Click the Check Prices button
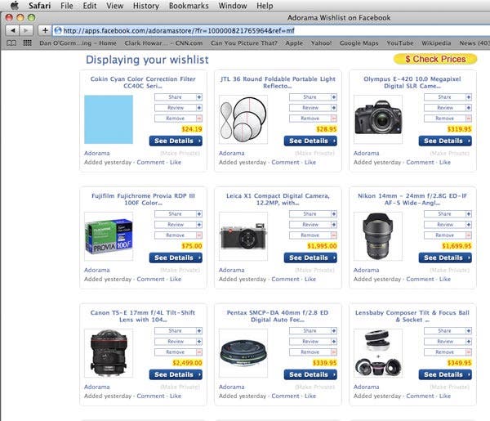This screenshot has width=490, height=421. 435,59
